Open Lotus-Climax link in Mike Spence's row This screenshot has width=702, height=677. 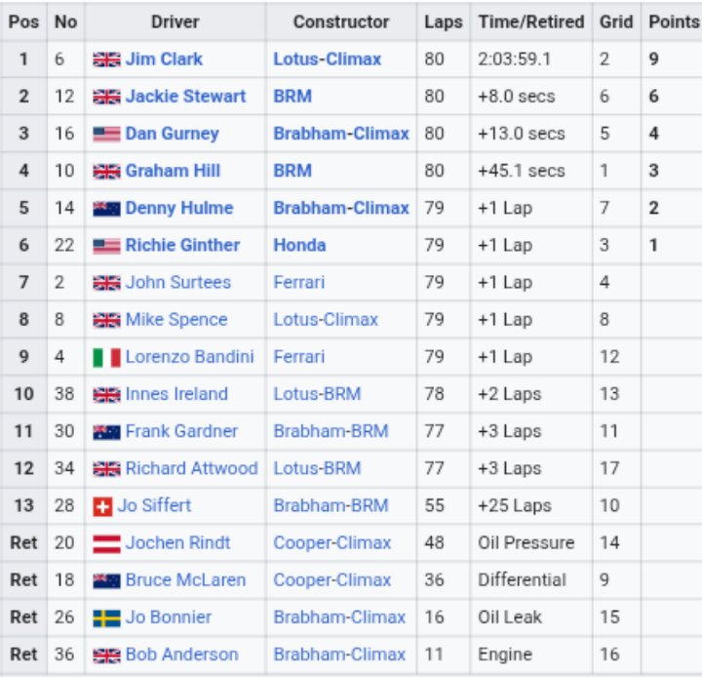click(x=326, y=319)
